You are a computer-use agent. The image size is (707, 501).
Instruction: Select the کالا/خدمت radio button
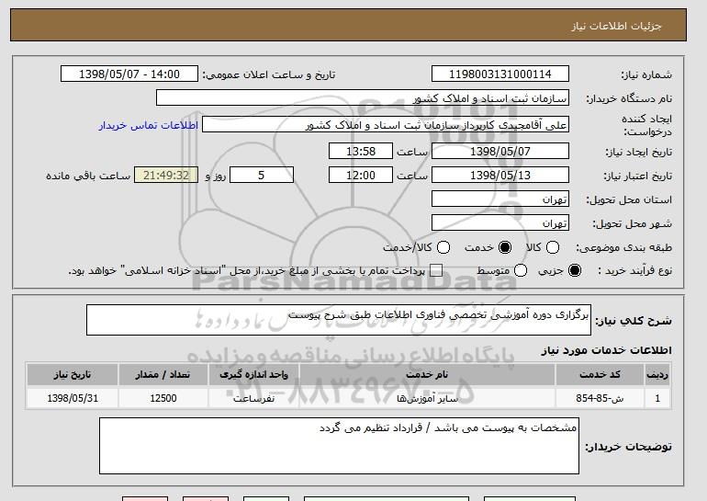443,247
